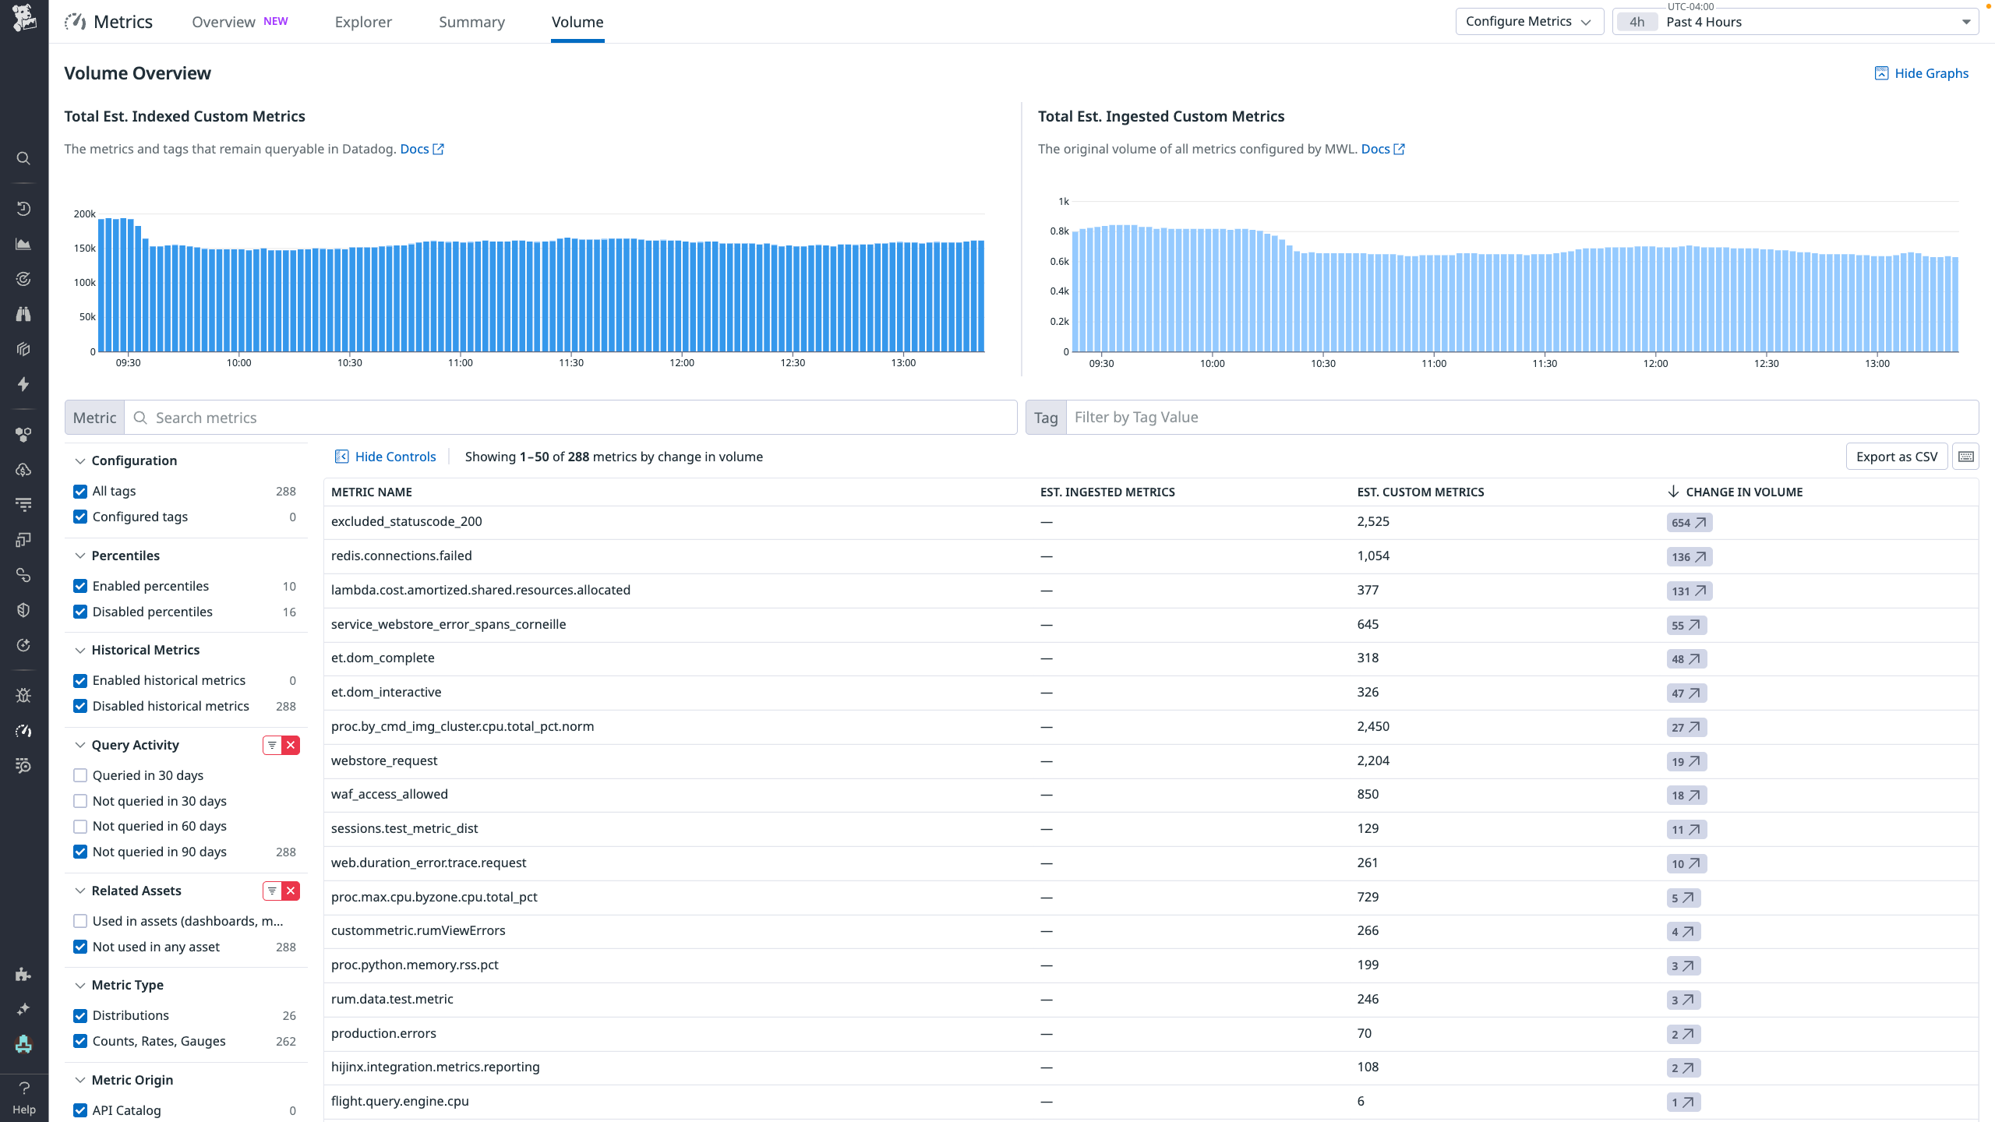
Task: Open the Configure Metrics dropdown
Action: click(x=1528, y=21)
